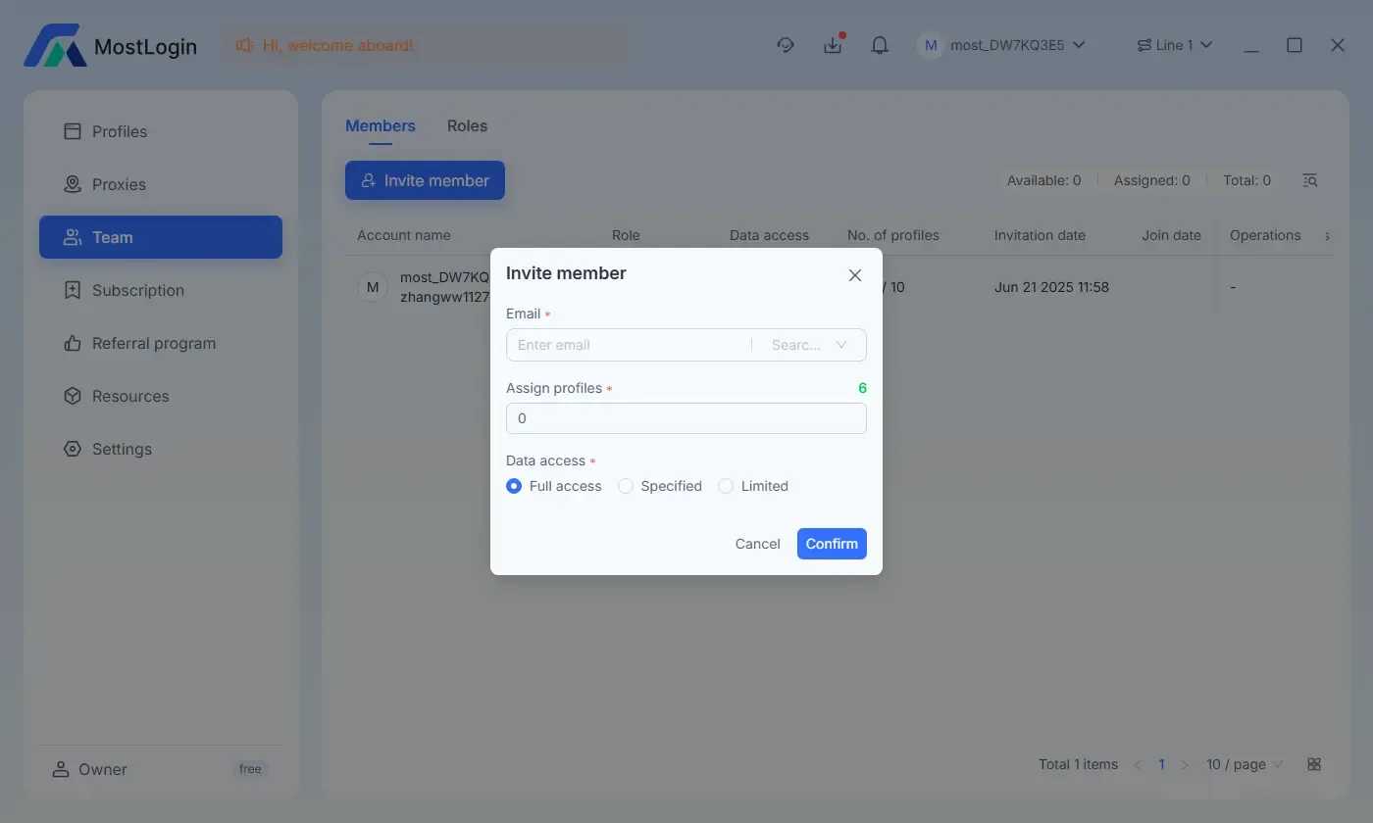1373x823 pixels.
Task: Open the notifications bell
Action: pos(880,45)
